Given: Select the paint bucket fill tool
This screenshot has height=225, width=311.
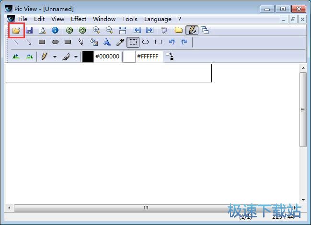Looking at the screenshot, I should 94,42.
